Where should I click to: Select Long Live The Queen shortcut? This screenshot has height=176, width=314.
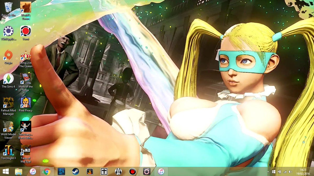[x=26, y=59]
